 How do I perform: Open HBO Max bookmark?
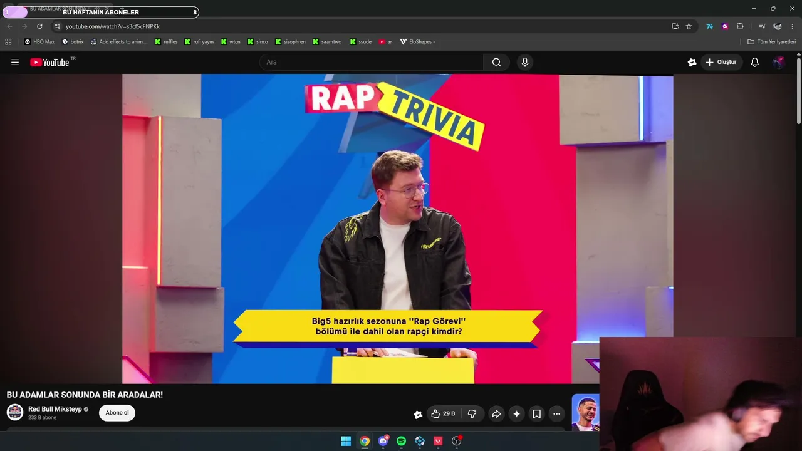39,42
